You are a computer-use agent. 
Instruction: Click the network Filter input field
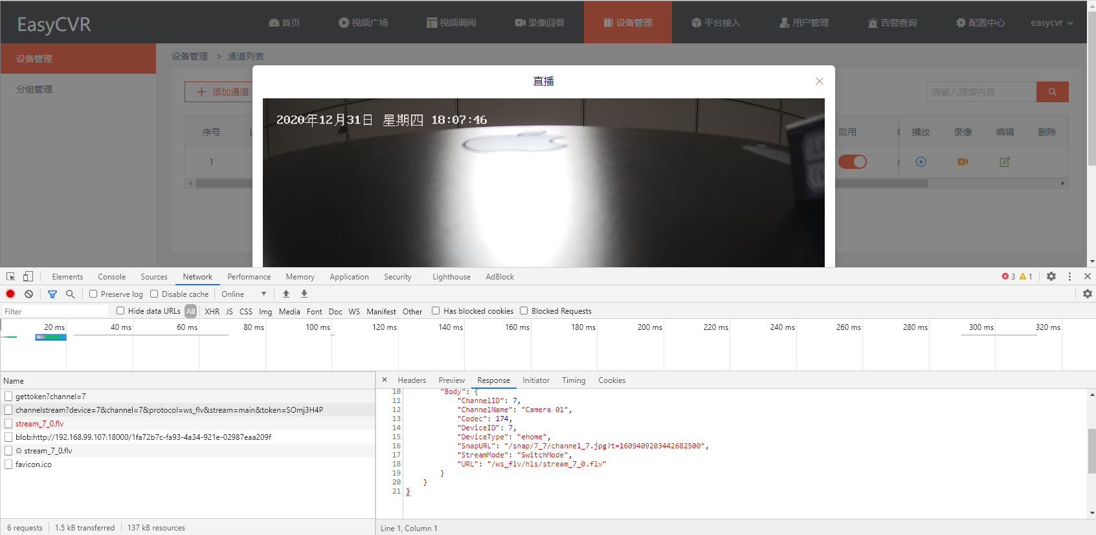pos(55,311)
